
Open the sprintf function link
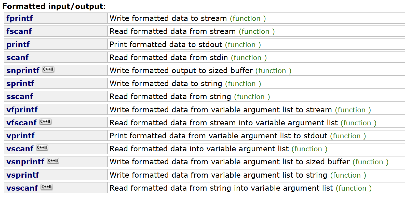(20, 84)
